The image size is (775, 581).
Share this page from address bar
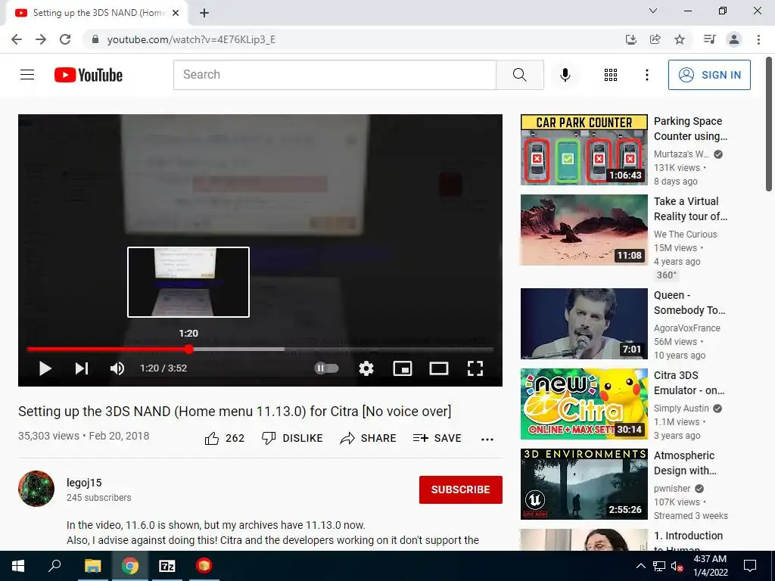(655, 39)
